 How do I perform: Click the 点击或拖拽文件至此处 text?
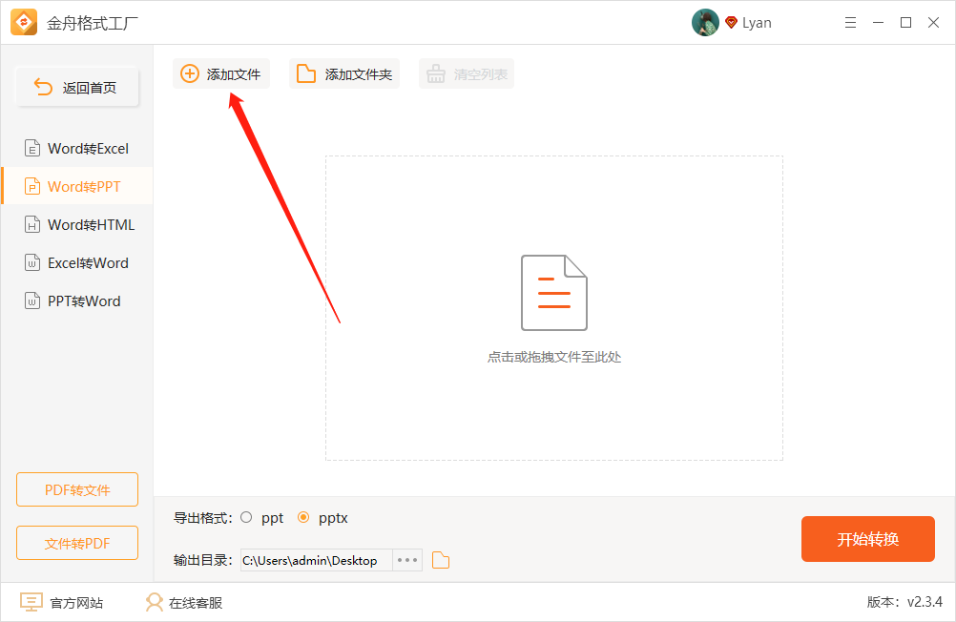553,358
